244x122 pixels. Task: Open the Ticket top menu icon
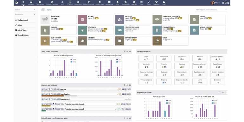coord(141,2)
